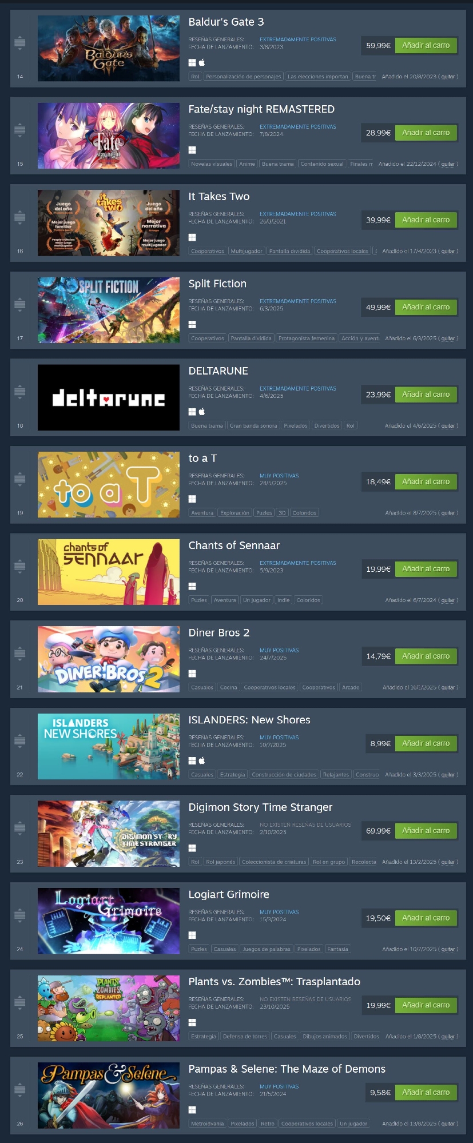Open the Split Fiction game title link
Image resolution: width=473 pixels, height=1143 pixels.
[217, 284]
